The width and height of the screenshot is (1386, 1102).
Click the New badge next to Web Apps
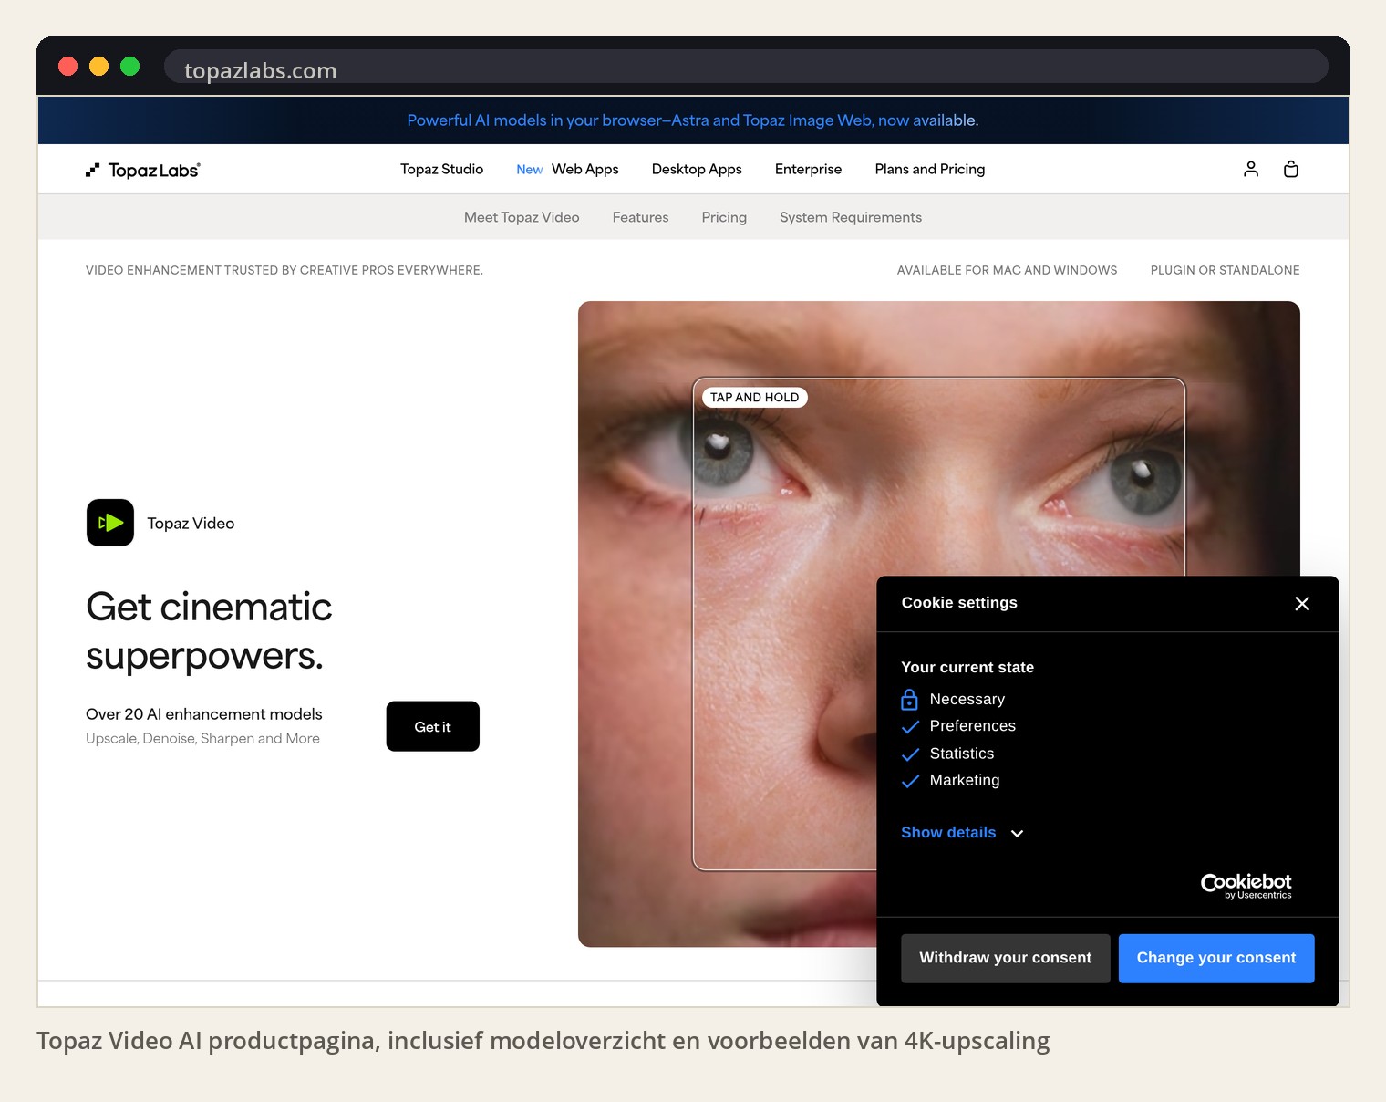tap(530, 170)
